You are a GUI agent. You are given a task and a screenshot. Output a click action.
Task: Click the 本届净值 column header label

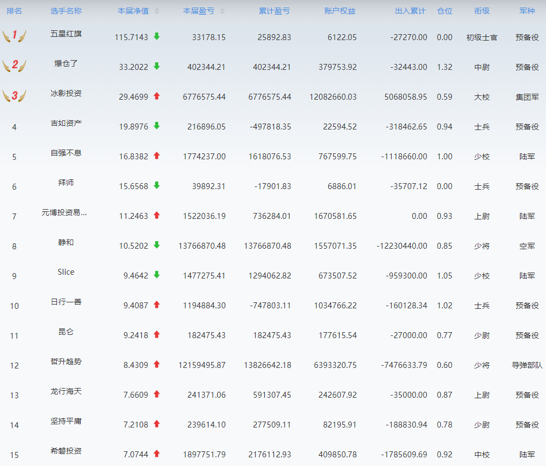pyautogui.click(x=133, y=11)
